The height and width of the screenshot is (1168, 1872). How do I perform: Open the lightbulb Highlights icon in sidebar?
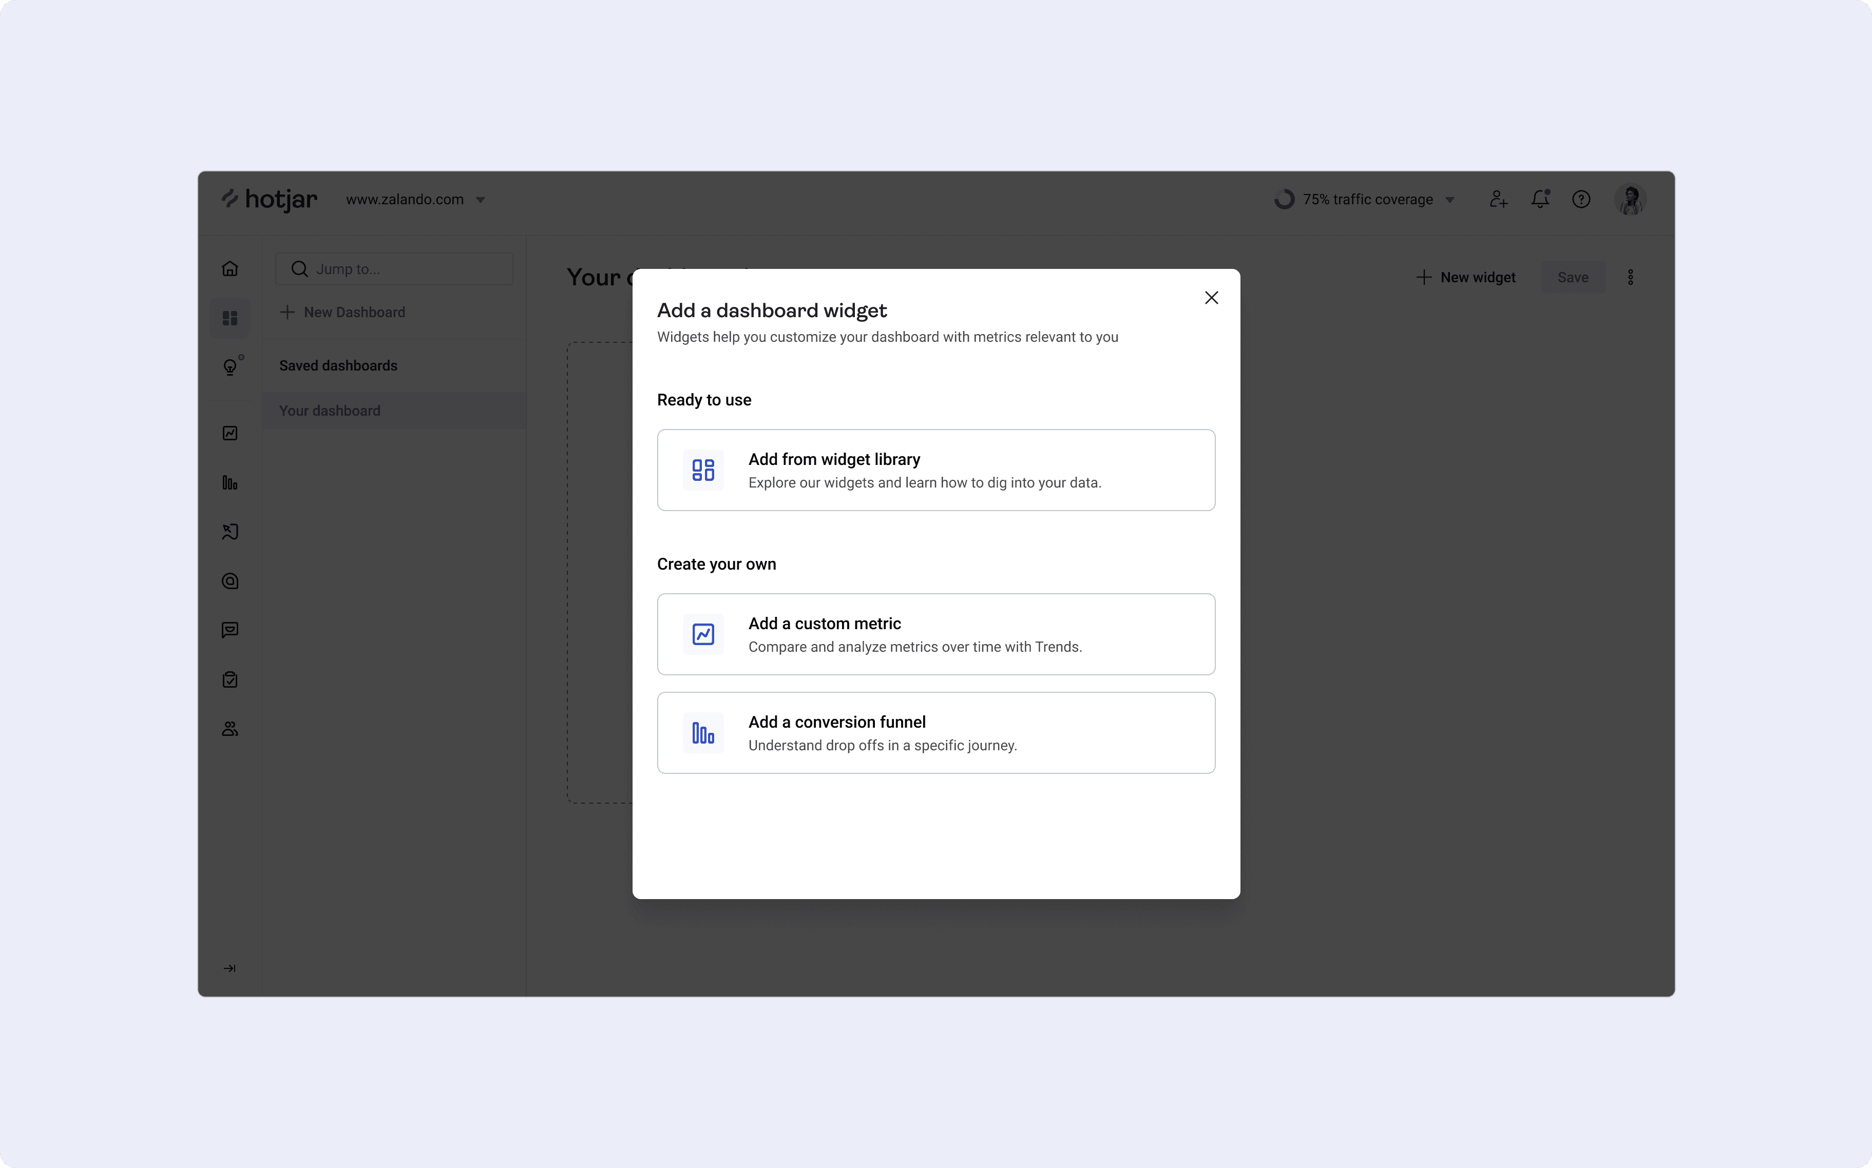231,366
